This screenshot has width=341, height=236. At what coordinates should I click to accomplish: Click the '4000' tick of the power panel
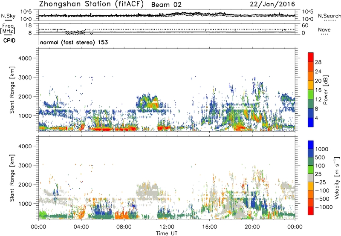pyautogui.click(x=25, y=58)
